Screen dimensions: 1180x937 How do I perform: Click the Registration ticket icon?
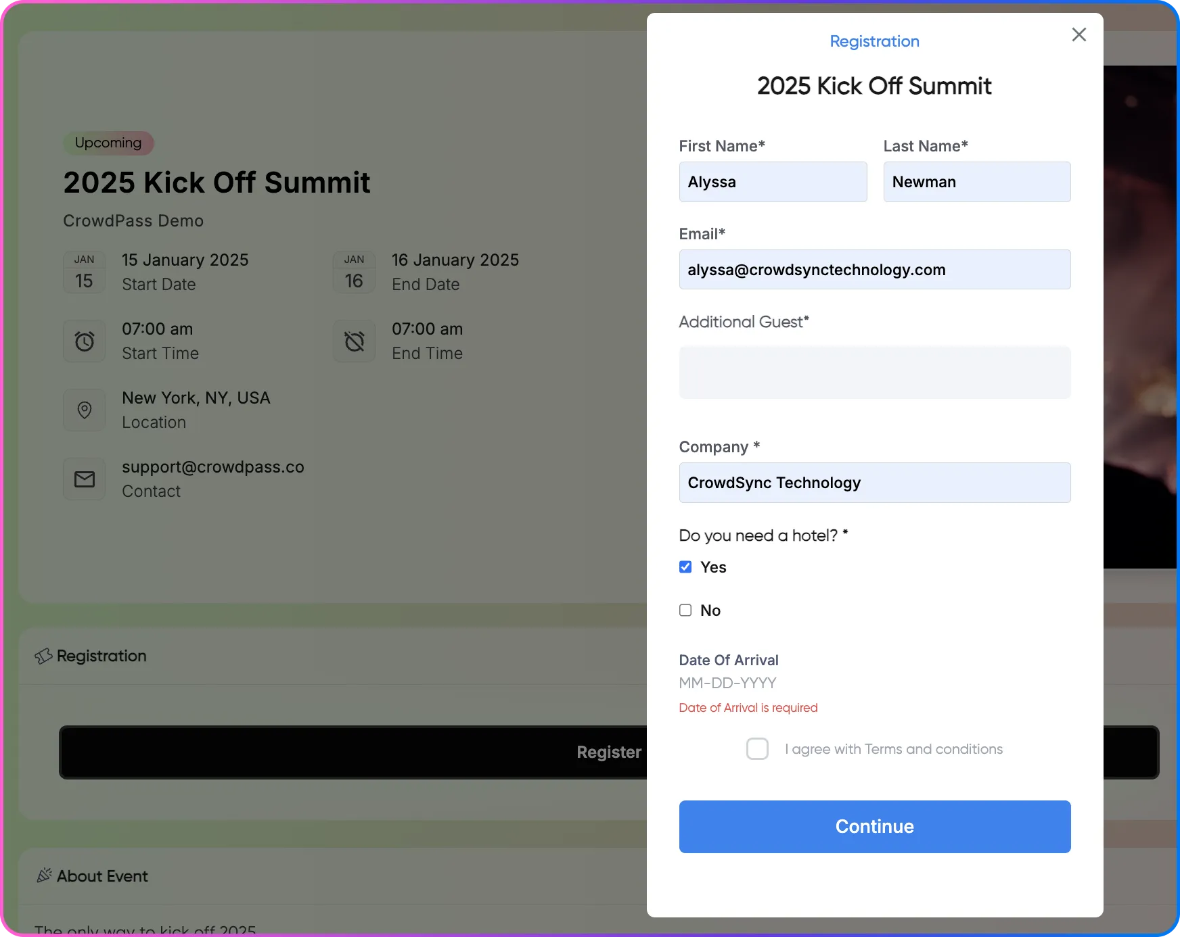44,655
